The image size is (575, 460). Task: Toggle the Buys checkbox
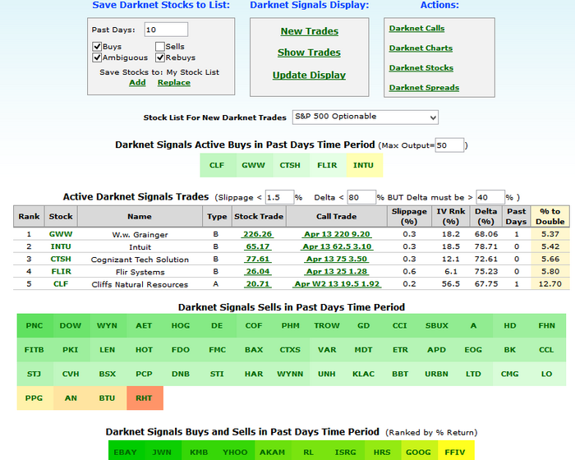[97, 47]
